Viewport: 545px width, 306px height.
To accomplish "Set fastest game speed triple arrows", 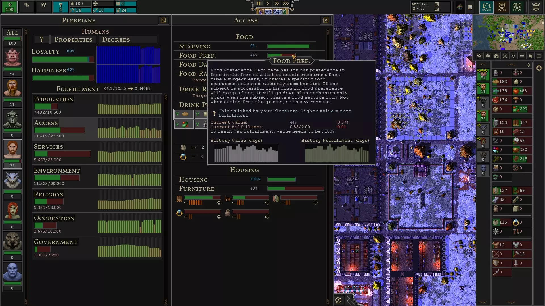I will (x=286, y=3).
